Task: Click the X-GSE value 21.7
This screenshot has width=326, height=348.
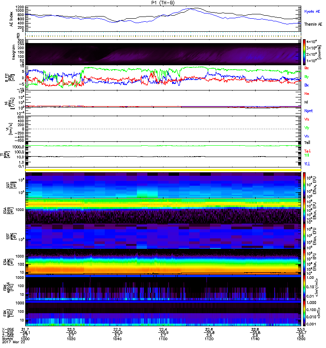Action: (25, 329)
